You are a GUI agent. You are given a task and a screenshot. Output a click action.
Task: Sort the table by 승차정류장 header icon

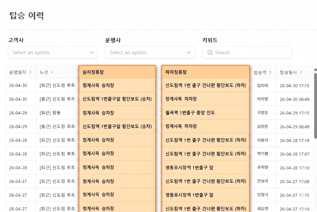(x=108, y=72)
